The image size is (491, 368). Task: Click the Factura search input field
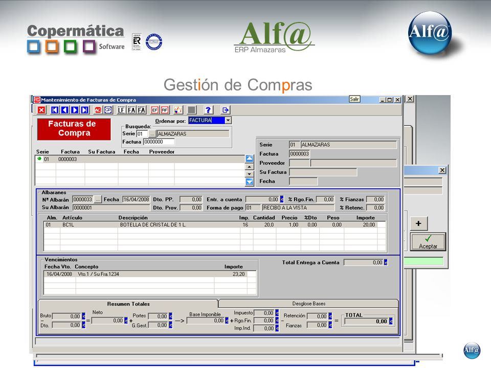[x=159, y=142]
